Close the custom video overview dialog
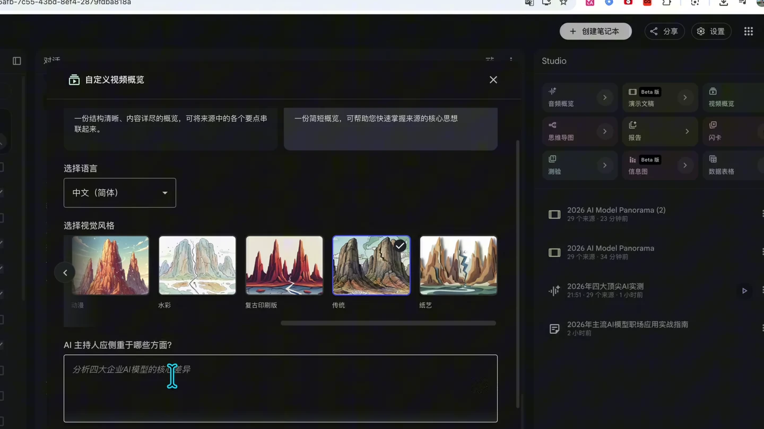764x429 pixels. pos(493,80)
